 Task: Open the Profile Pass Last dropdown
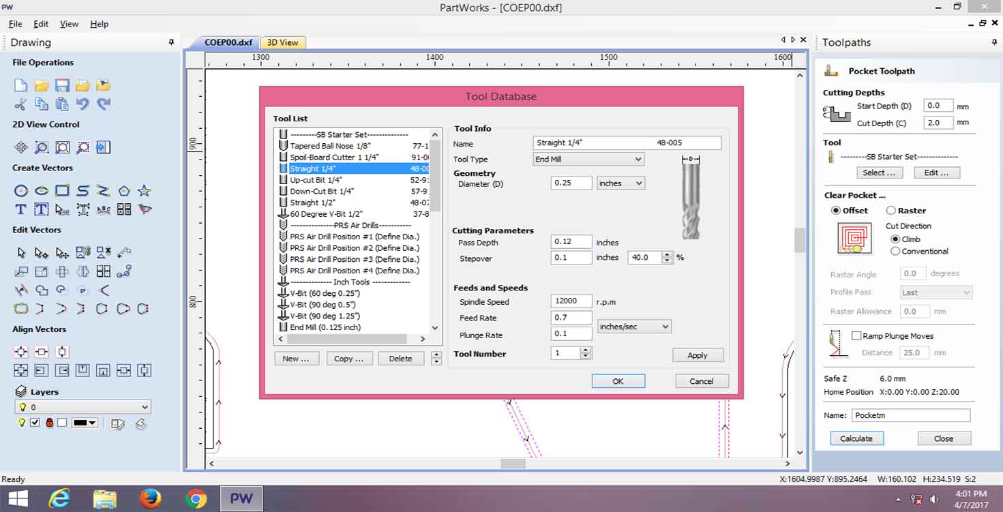pyautogui.click(x=936, y=292)
